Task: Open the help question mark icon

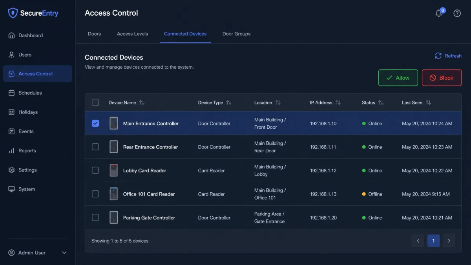Action: [457, 13]
